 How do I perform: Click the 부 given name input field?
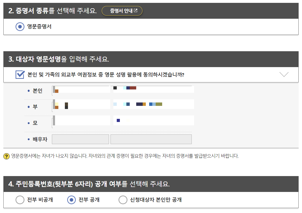[x=154, y=104]
